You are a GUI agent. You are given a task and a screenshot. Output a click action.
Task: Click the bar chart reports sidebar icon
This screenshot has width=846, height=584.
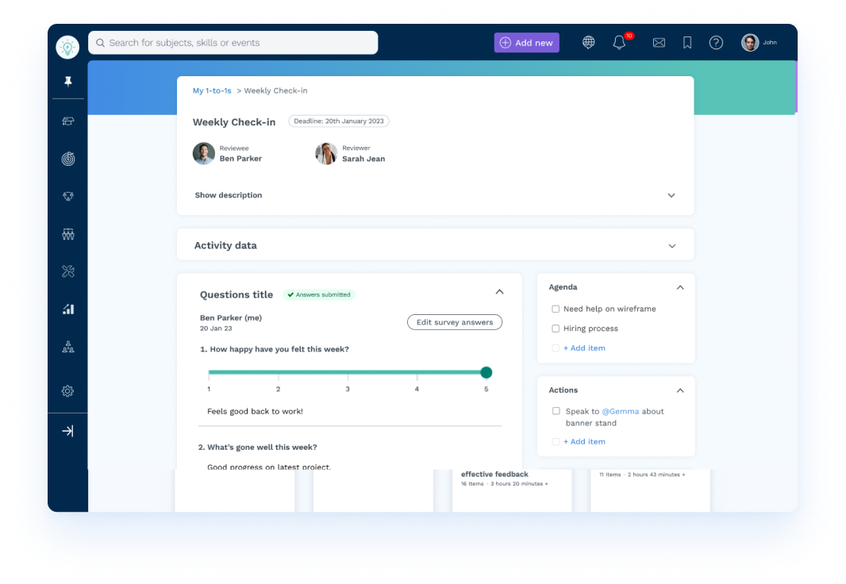[x=68, y=309]
